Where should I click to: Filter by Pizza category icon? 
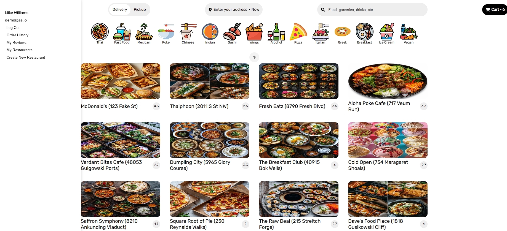(x=298, y=32)
